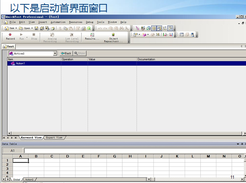246x183 pixels.
Task: Open the Automation menu
Action: [58, 22]
